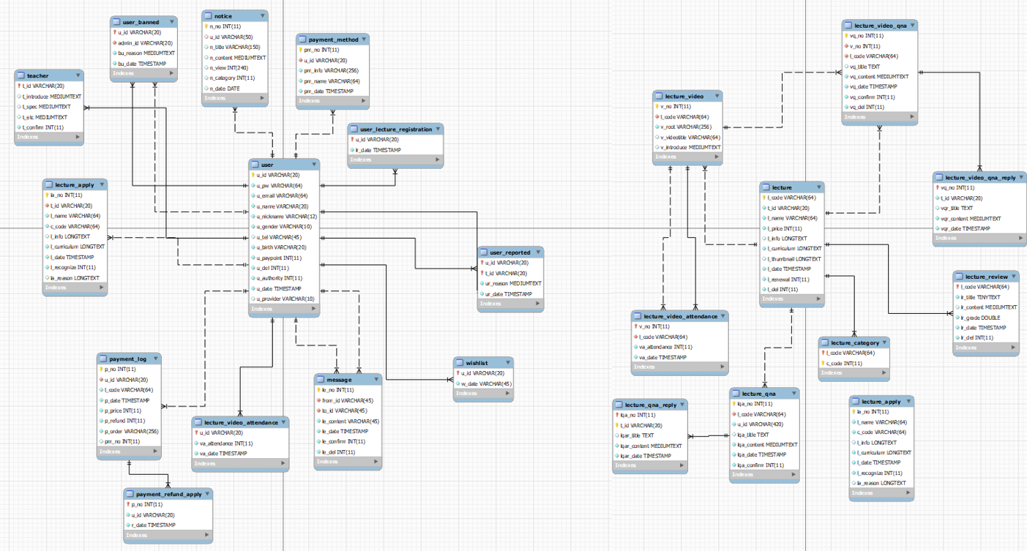Click the yellow key icon beside u_id in user
The image size is (1027, 551).
(x=253, y=176)
